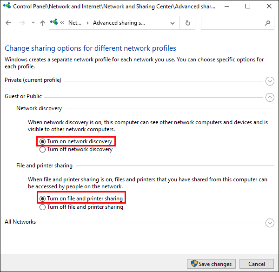Click the Forward navigation arrow

(22, 23)
